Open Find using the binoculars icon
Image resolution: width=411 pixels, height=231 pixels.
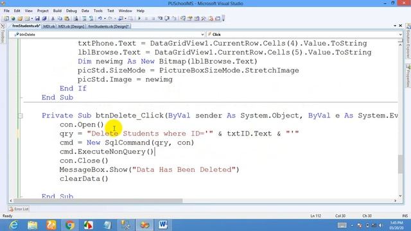pyautogui.click(x=76, y=19)
